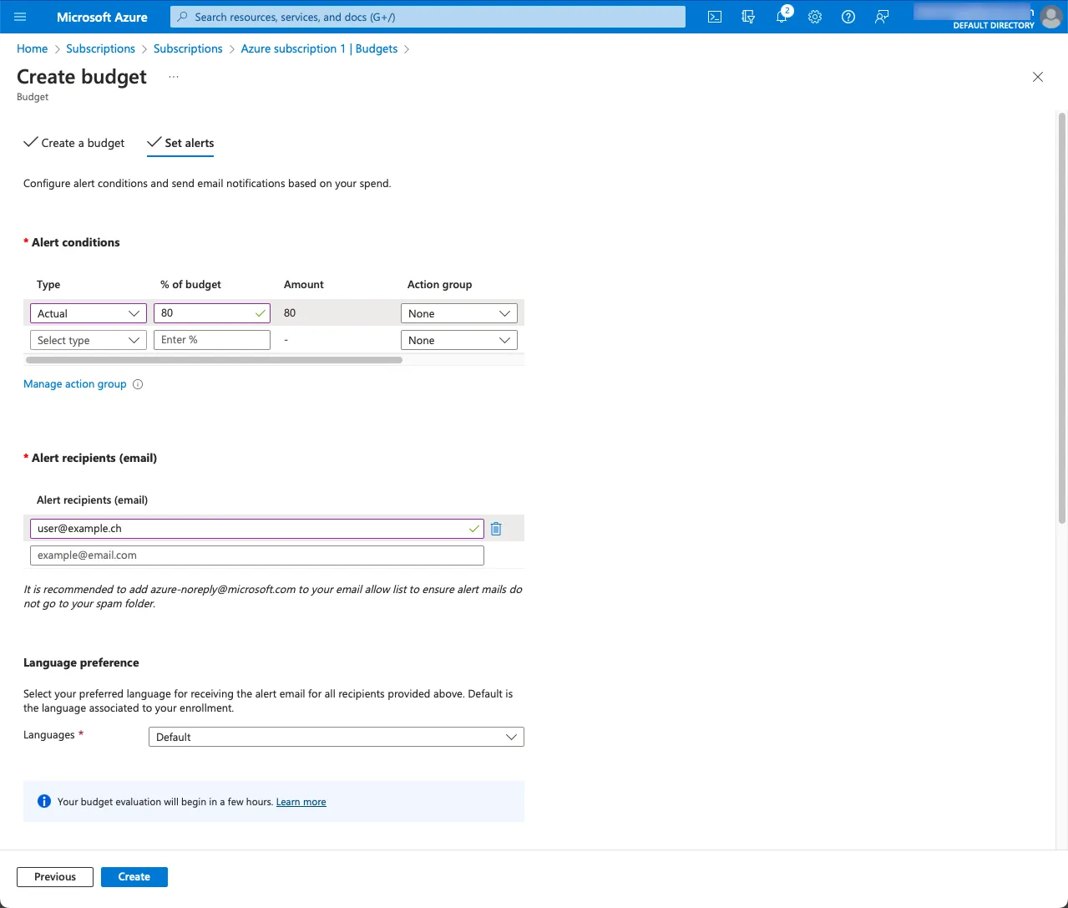Screen dimensions: 1068x908
Task: Expand the Languages Default dropdown
Action: click(336, 737)
